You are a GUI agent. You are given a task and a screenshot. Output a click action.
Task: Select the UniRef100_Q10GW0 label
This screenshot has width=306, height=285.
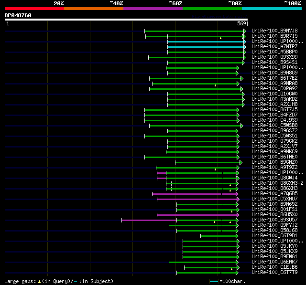(274, 94)
